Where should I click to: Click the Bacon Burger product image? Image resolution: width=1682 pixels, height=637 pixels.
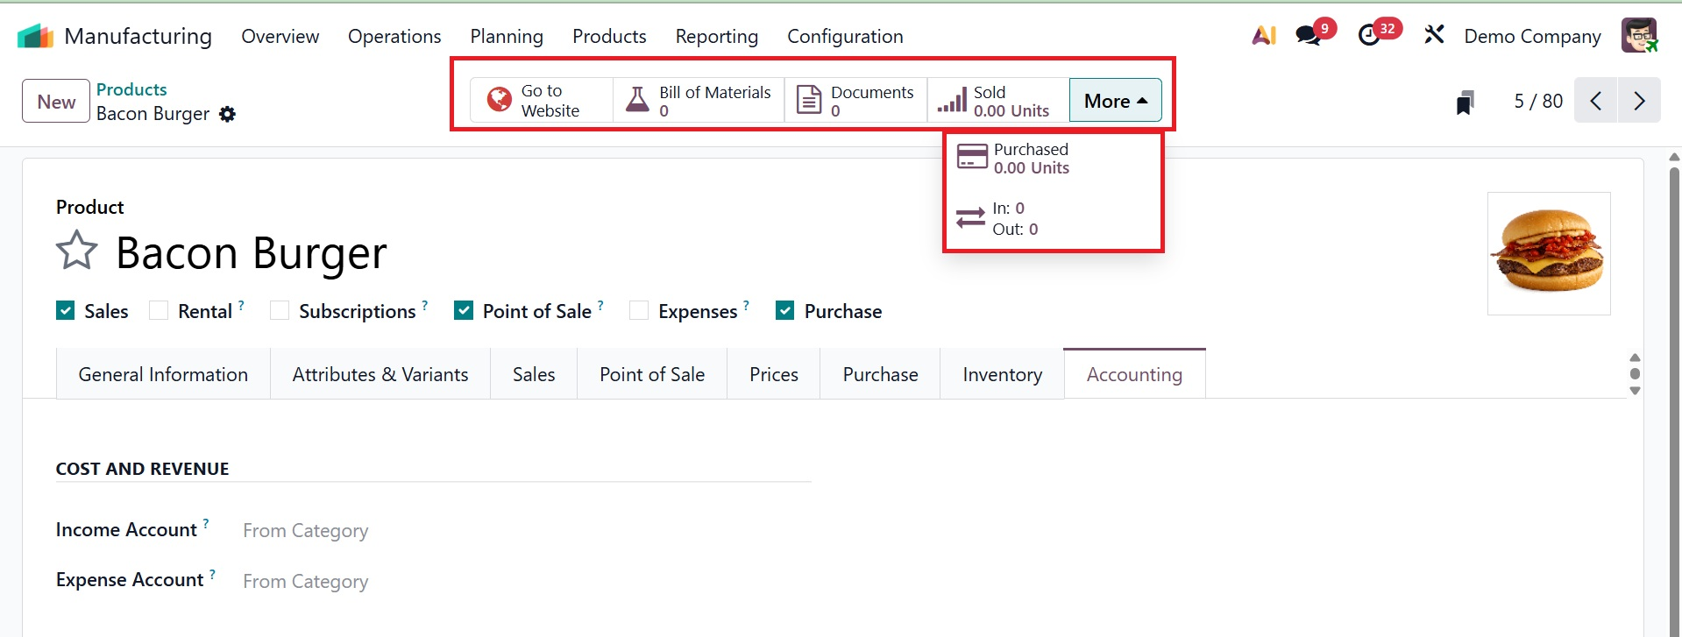click(x=1548, y=253)
